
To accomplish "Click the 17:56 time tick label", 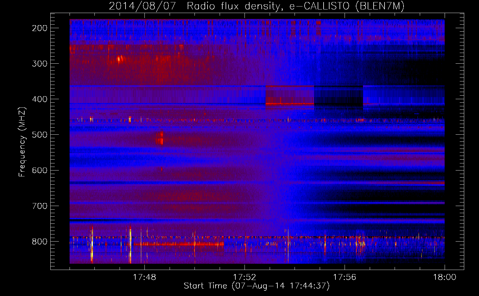I will pyautogui.click(x=345, y=277).
